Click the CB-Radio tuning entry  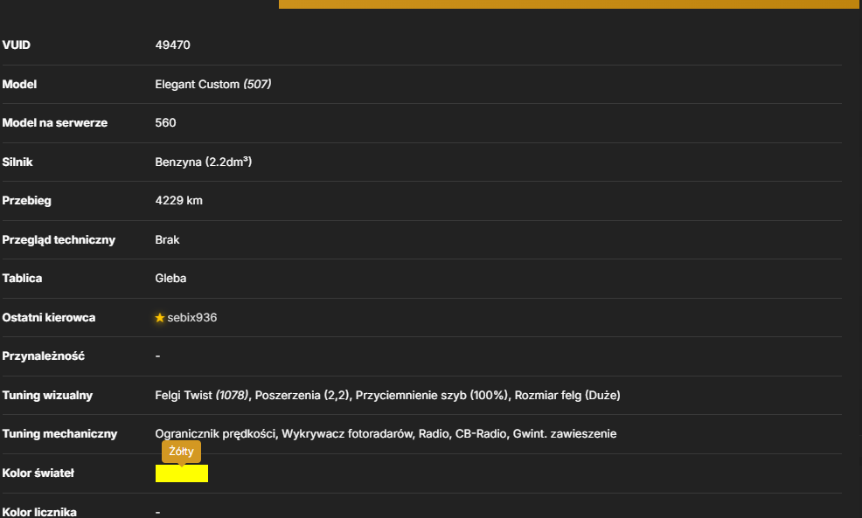481,434
